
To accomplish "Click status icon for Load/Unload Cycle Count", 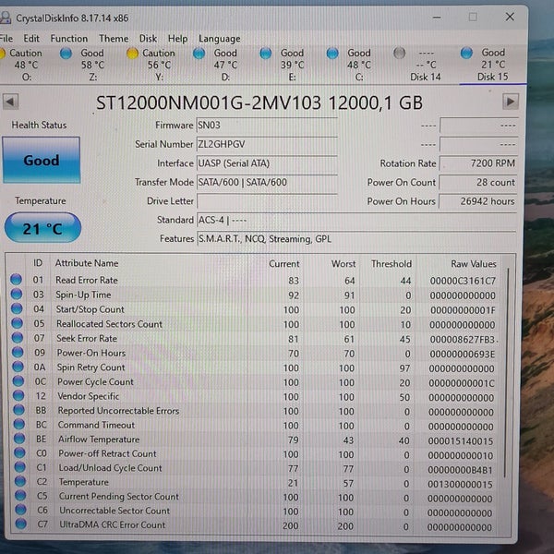I will pos(20,466).
